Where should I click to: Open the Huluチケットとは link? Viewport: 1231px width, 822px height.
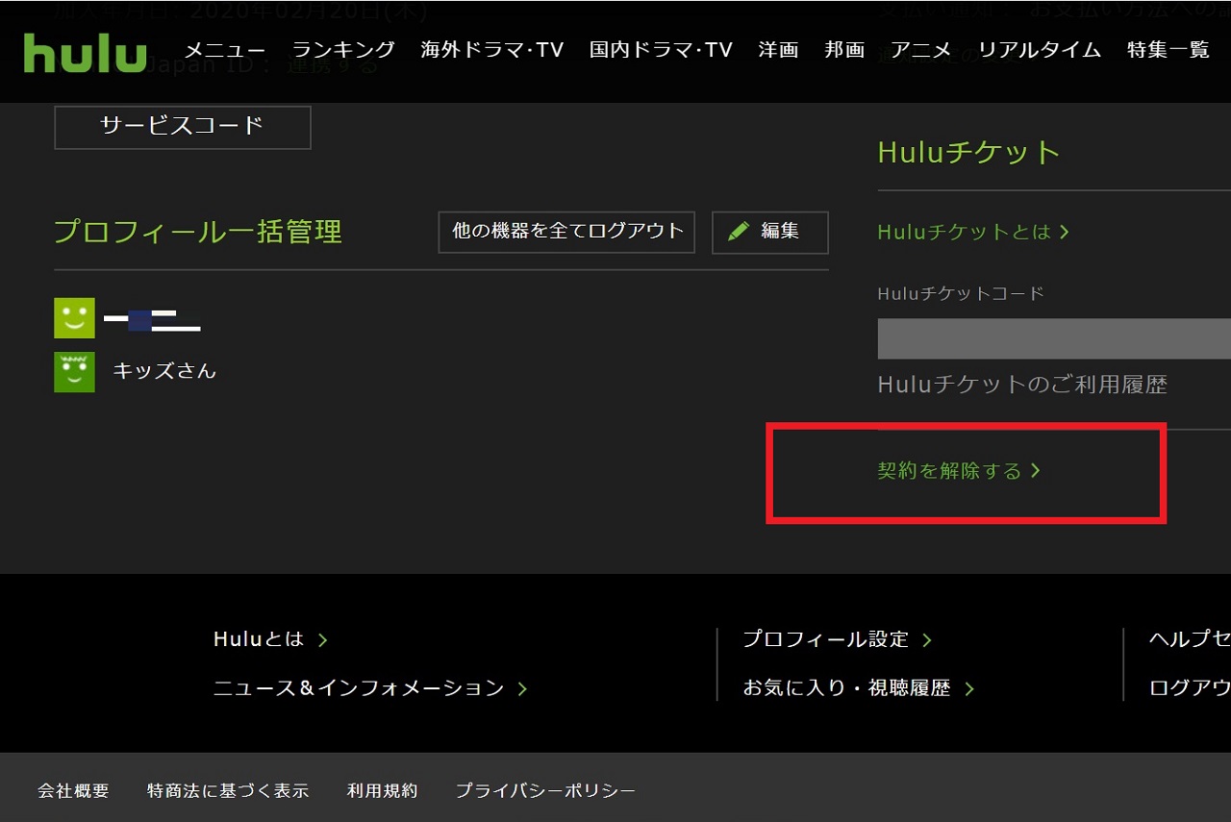(972, 232)
